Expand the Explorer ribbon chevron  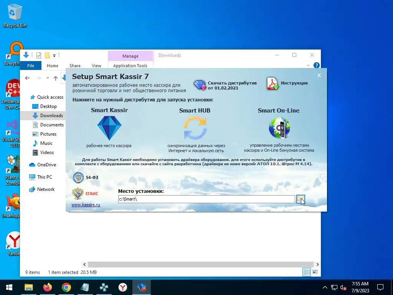coord(308,65)
